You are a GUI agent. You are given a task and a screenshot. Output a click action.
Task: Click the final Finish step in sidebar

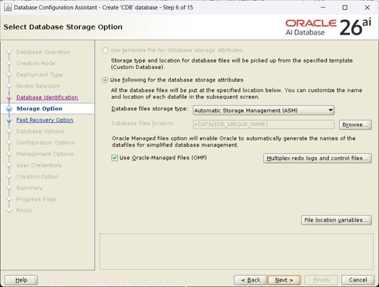(24, 210)
